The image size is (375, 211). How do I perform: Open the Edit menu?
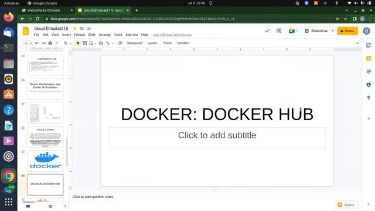[x=46, y=35]
